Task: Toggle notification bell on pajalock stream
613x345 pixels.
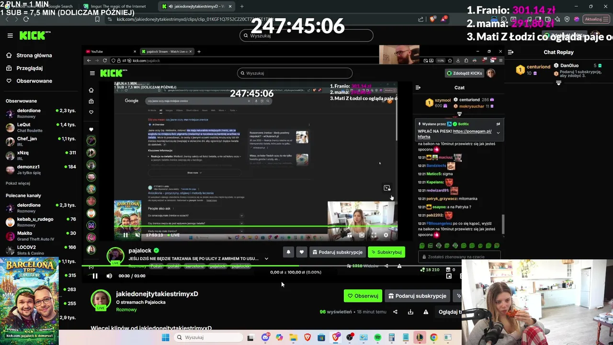Action: tap(288, 252)
